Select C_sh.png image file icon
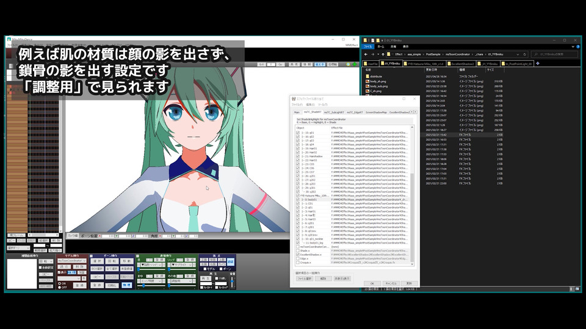586x329 pixels. (367, 91)
